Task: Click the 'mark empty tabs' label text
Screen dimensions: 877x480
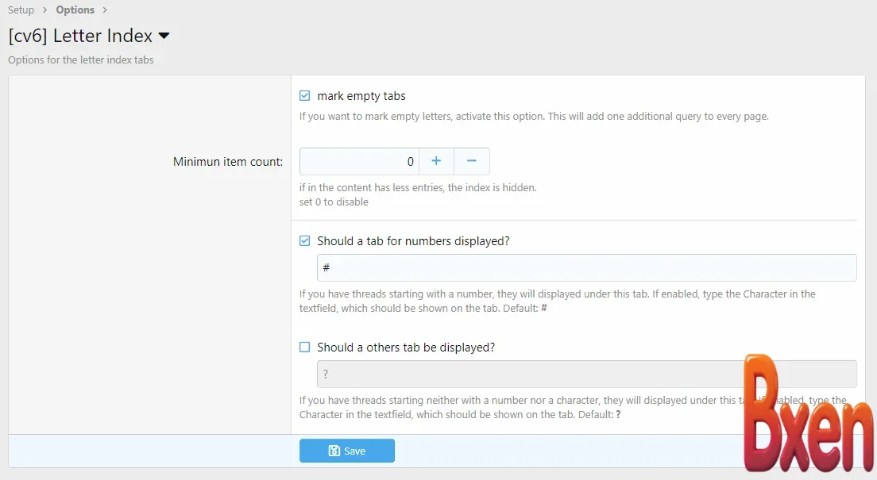Action: pyautogui.click(x=361, y=96)
